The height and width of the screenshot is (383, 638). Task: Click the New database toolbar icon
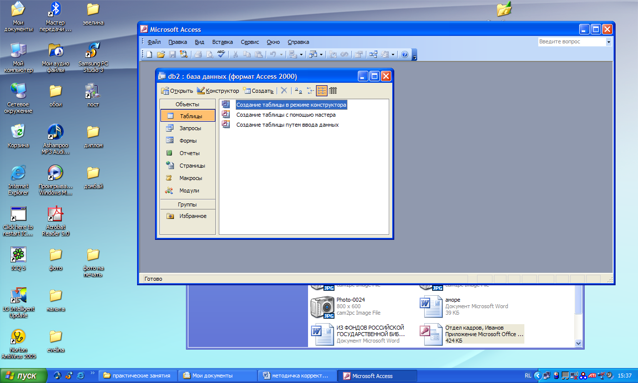tap(149, 54)
